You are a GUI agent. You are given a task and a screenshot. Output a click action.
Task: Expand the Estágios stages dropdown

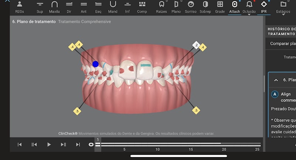tap(283, 7)
